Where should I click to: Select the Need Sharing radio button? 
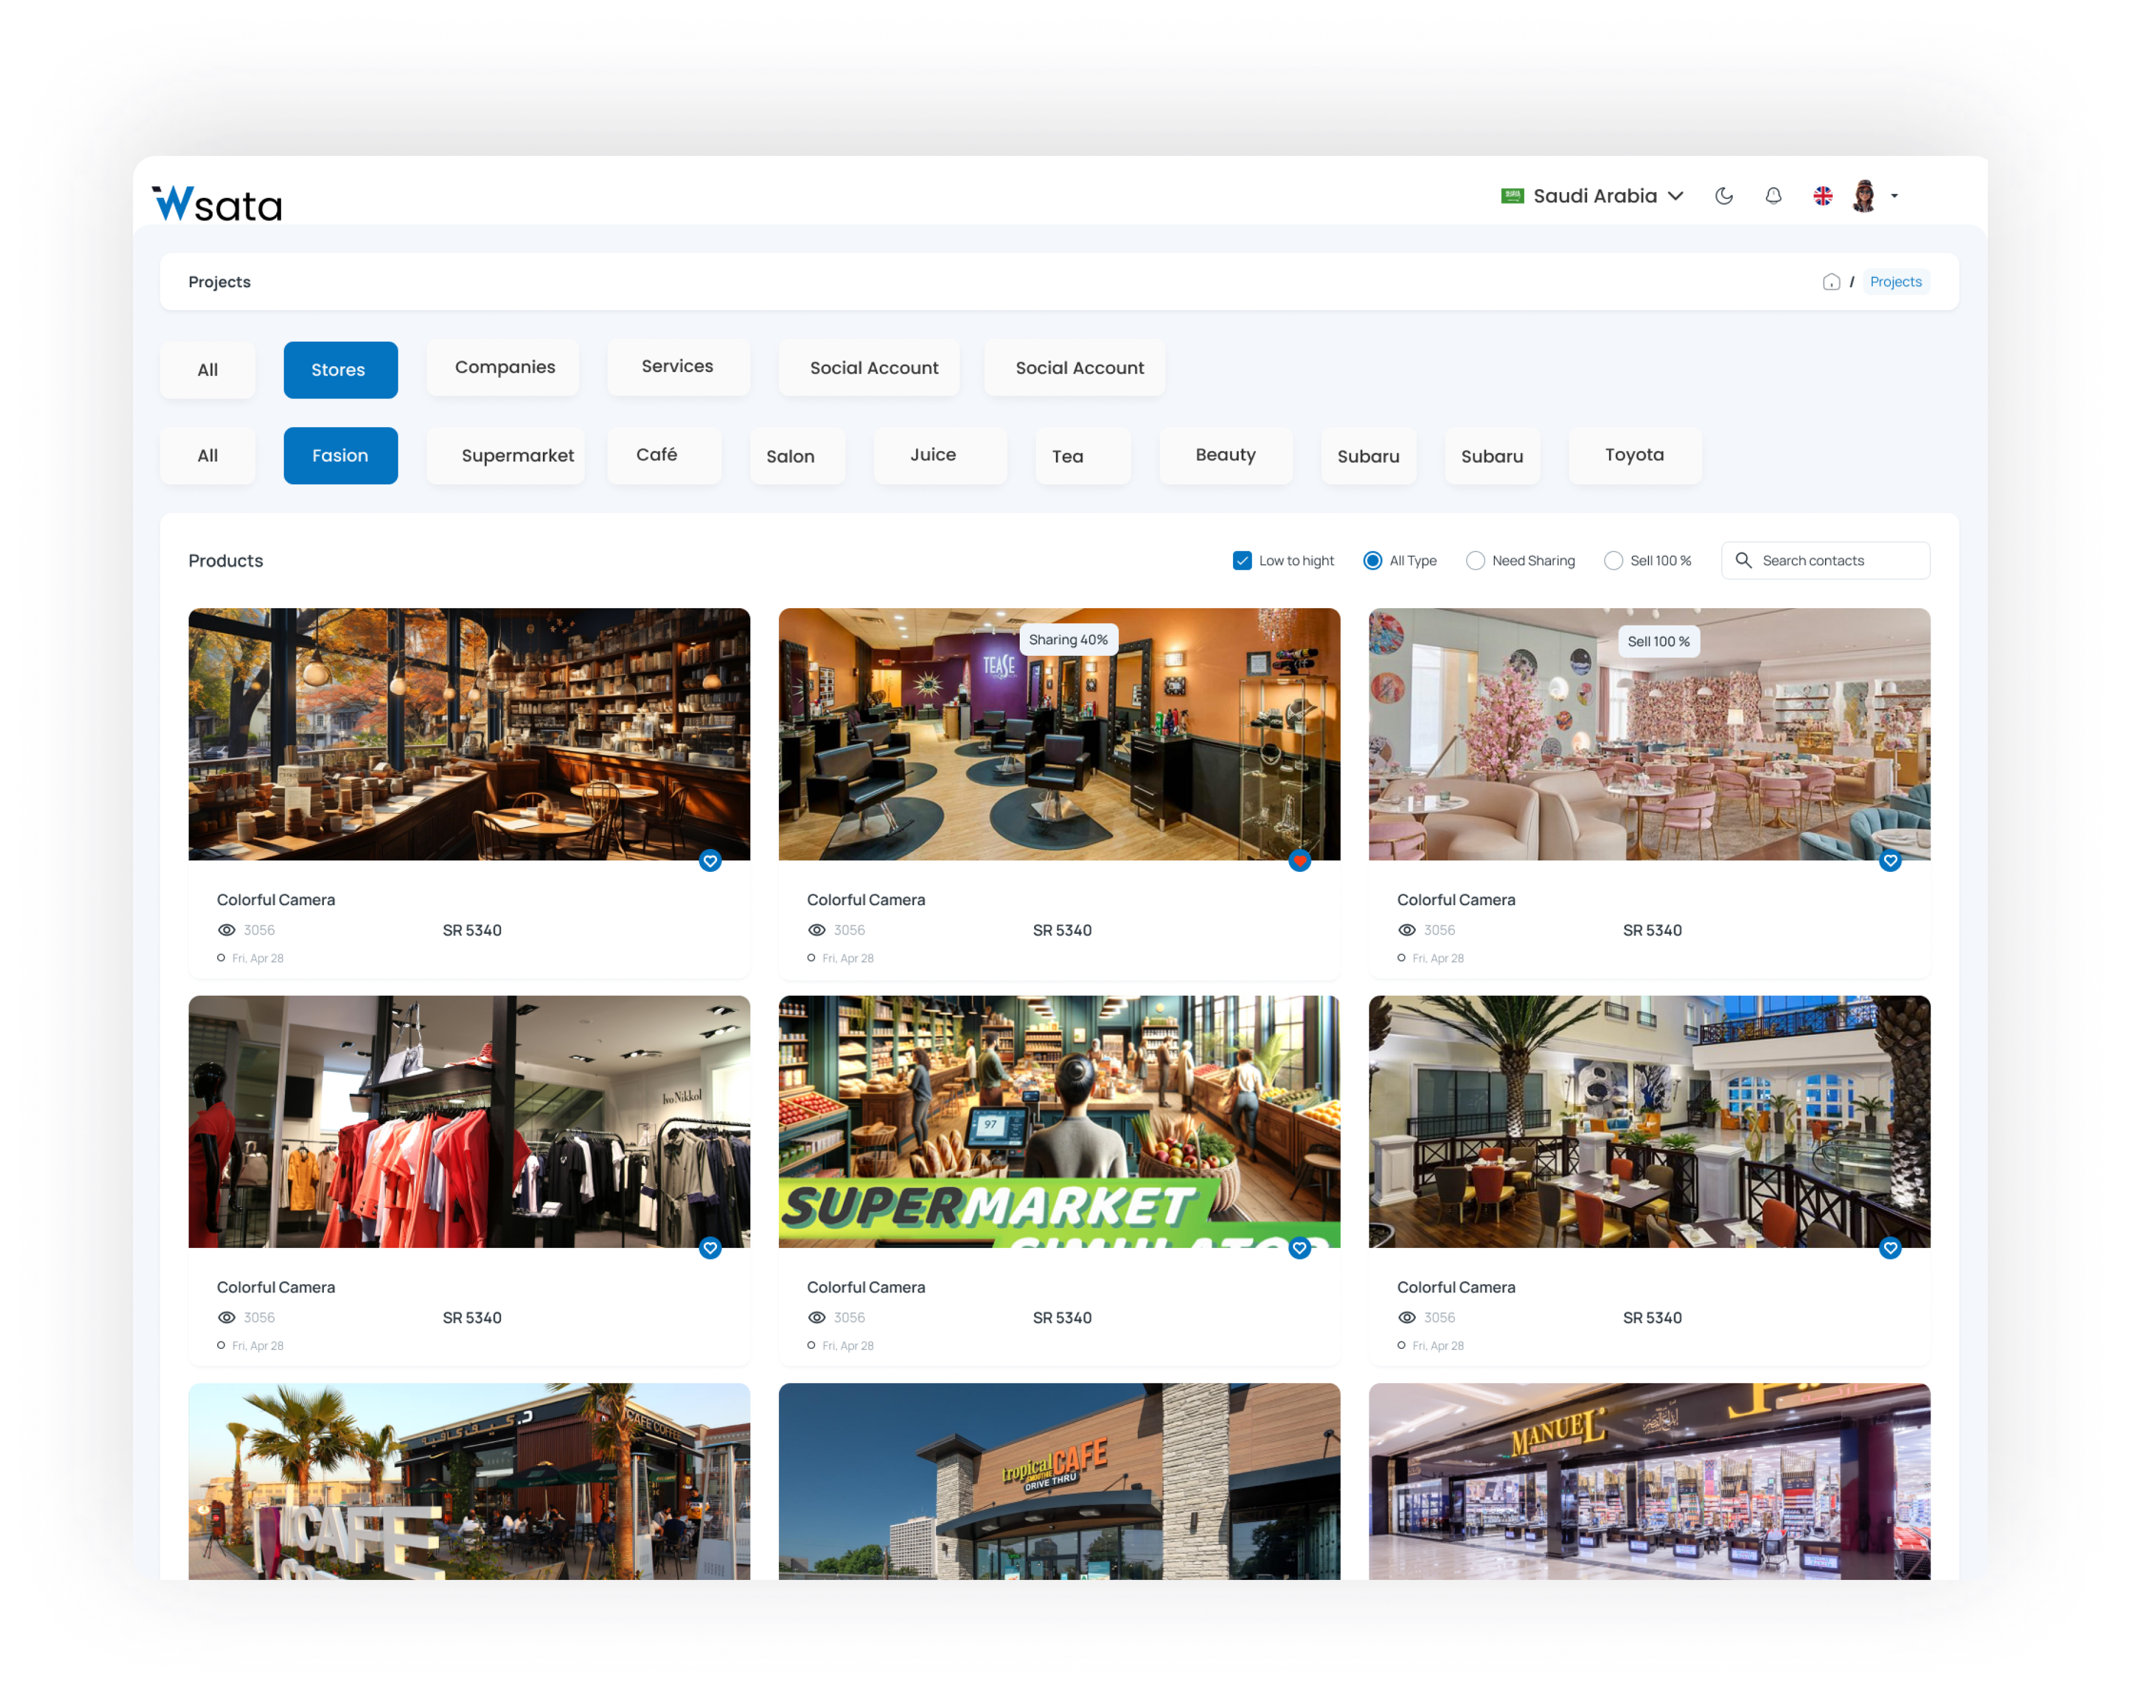[x=1475, y=560]
